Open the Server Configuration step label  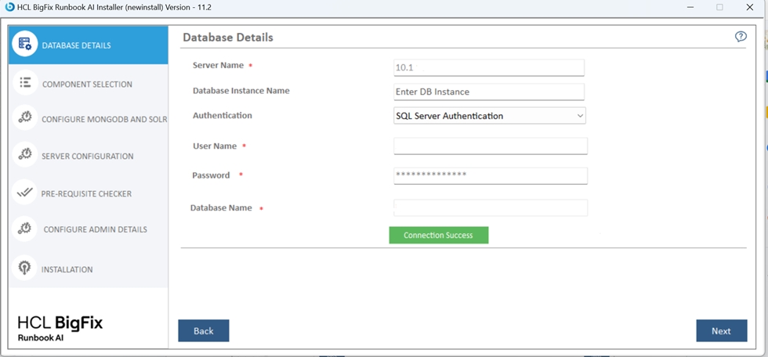pyautogui.click(x=87, y=156)
